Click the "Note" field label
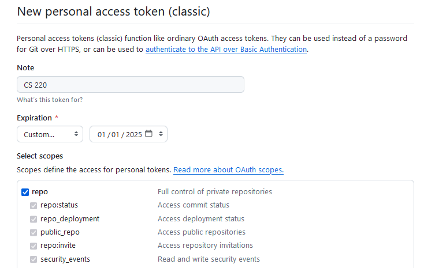 (25, 68)
